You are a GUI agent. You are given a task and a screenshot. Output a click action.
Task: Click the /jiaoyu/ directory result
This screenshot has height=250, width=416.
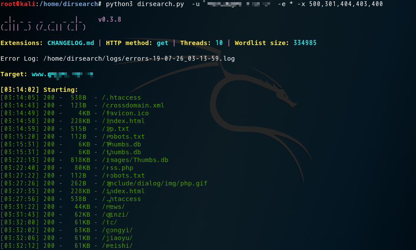tap(117, 238)
